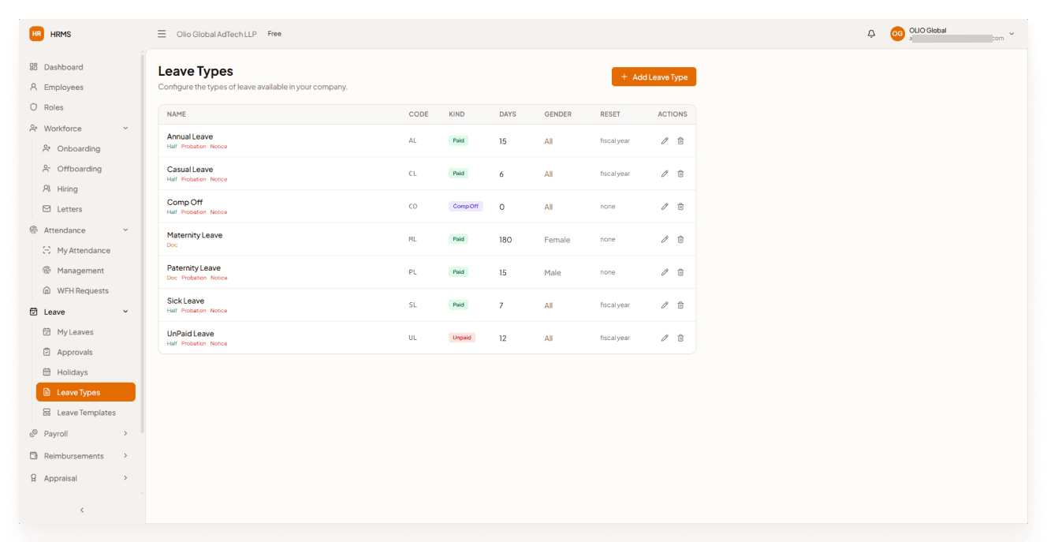Collapse the Attendance section
Viewport: 1047px width, 542px height.
click(x=125, y=230)
